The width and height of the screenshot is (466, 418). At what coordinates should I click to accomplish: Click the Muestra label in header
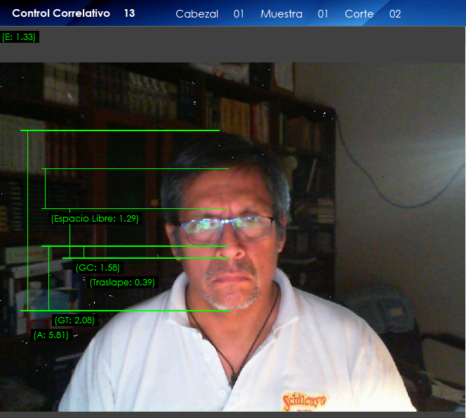point(281,14)
